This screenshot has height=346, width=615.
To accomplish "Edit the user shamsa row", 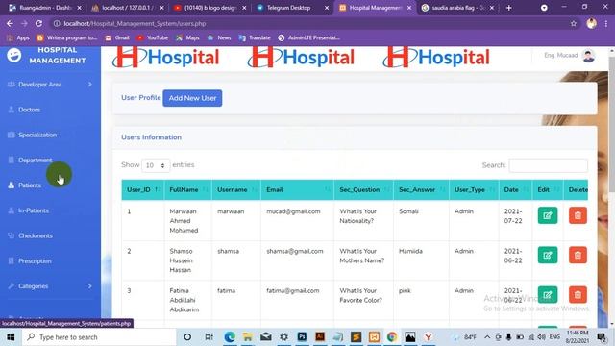I will point(548,255).
